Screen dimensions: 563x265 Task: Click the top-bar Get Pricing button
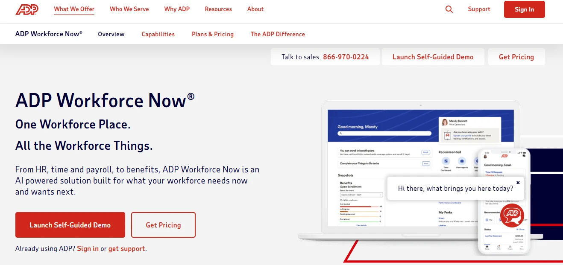516,57
